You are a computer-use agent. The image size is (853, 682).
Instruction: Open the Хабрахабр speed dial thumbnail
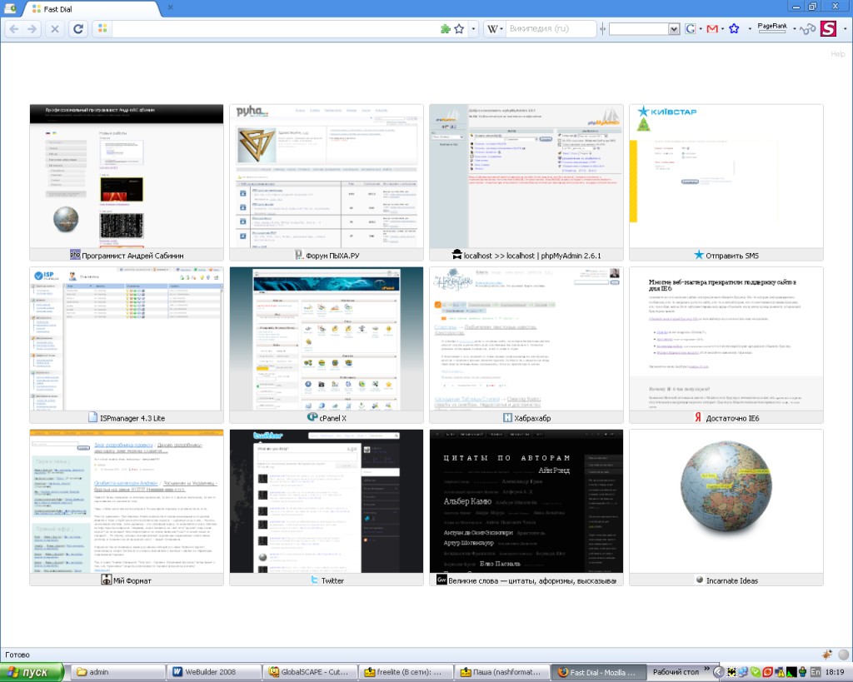[x=526, y=338]
